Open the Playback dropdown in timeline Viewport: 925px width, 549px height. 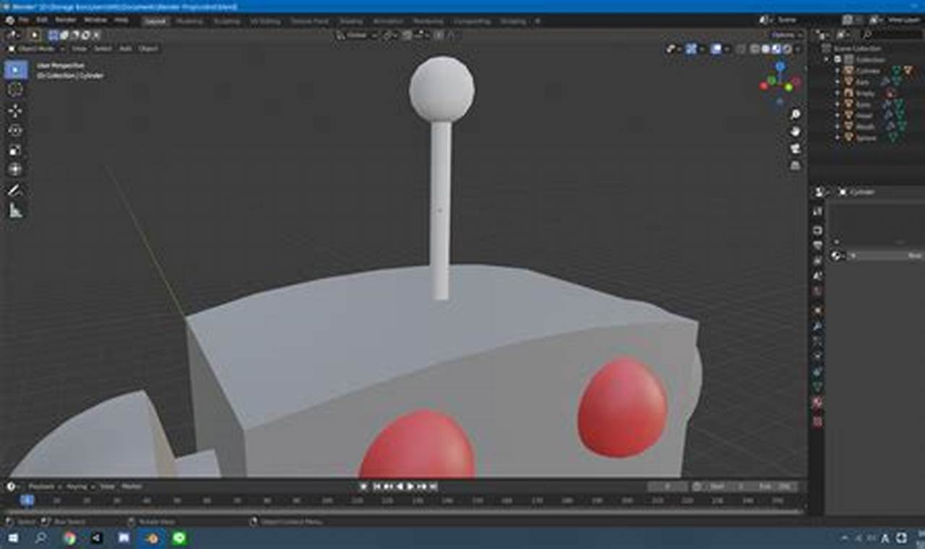44,487
